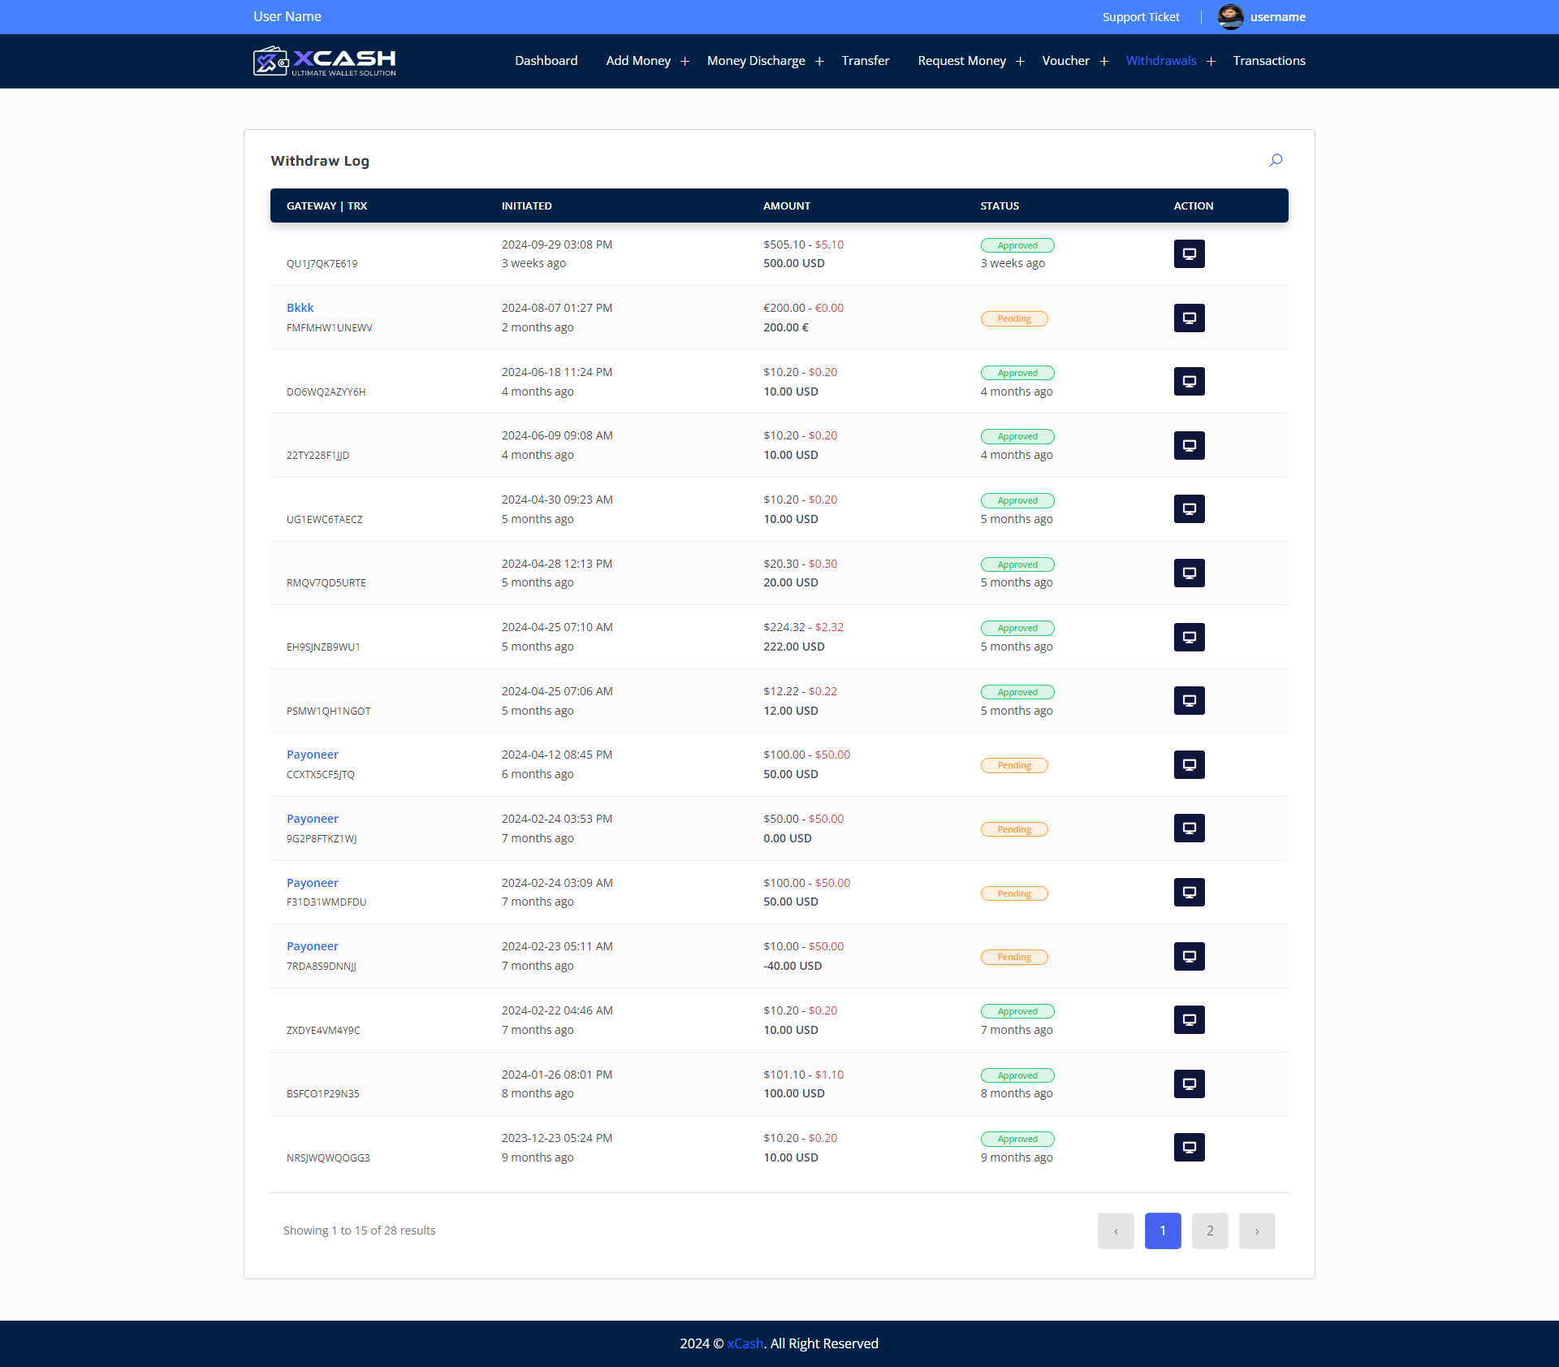View details for transaction NRSJWQWQOGG3
This screenshot has height=1367, width=1559.
pos(1189,1148)
